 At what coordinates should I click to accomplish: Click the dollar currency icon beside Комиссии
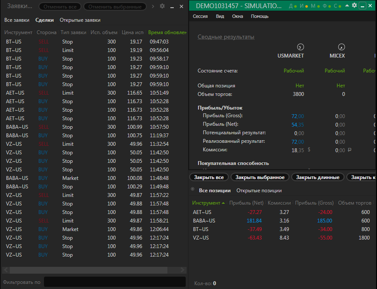point(309,150)
